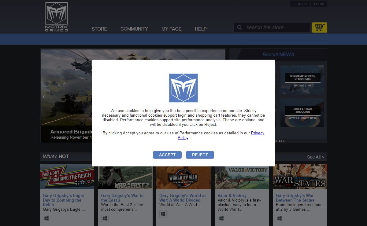Screen dimensions: 367x226
Task: Click Windows icon under World at War card
Action: (x=163, y=214)
